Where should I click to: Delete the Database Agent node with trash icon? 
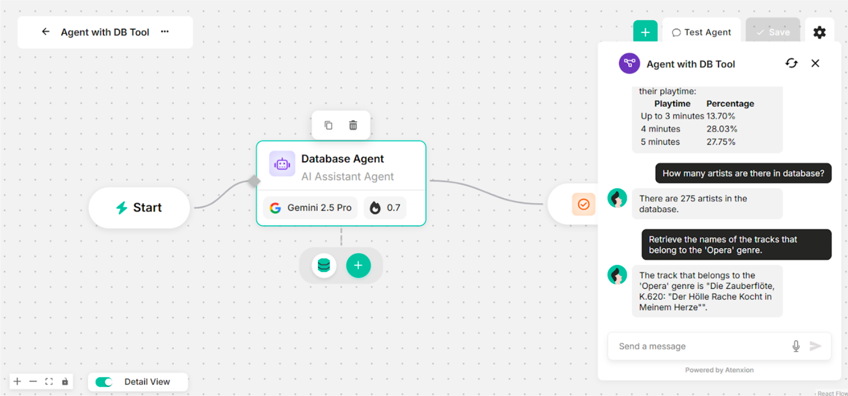[x=353, y=125]
